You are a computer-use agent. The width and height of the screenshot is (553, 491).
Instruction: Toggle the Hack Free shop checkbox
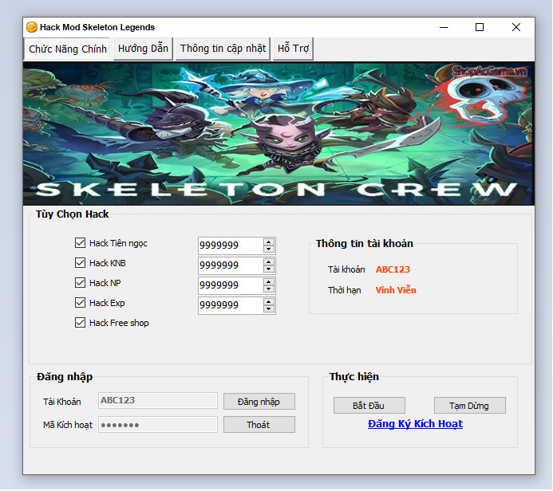pos(80,323)
